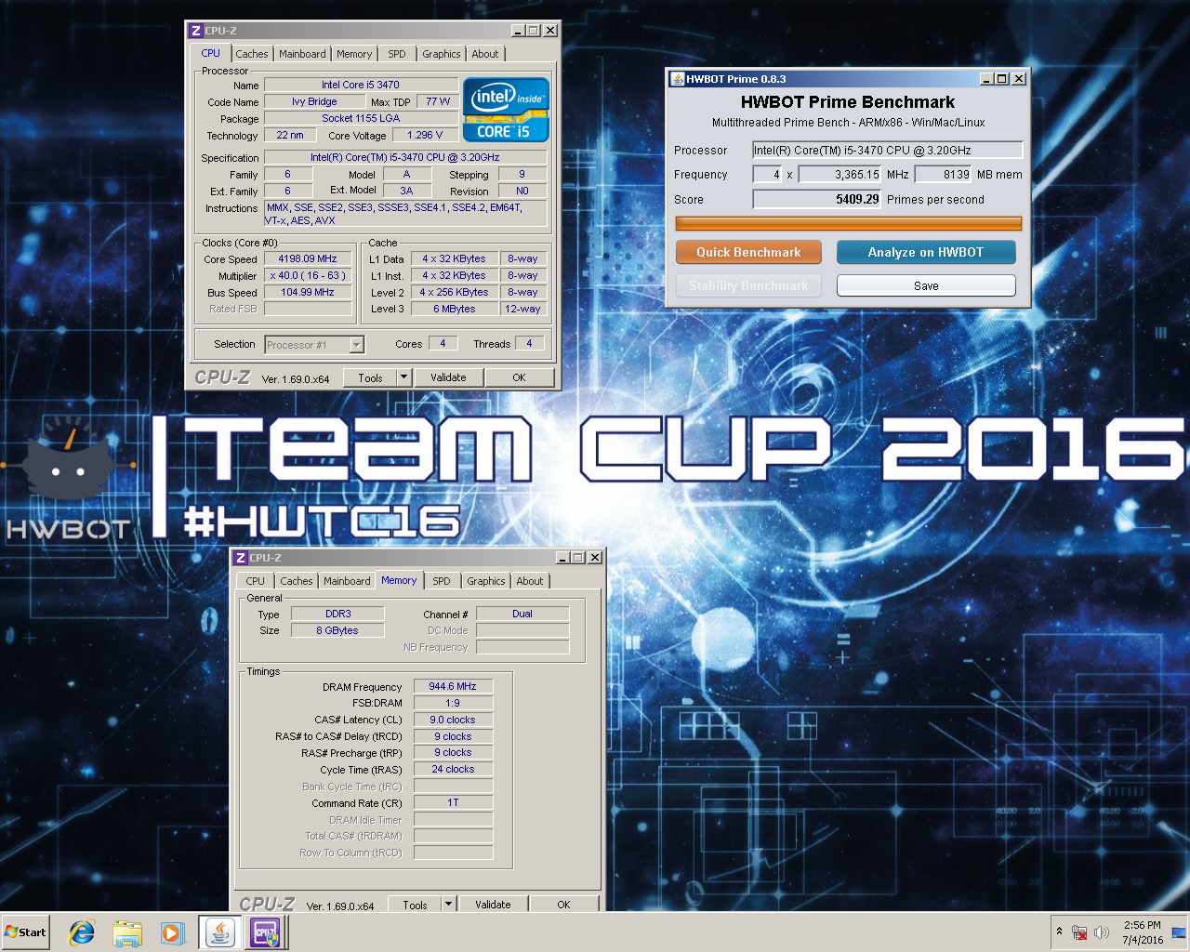Click Code Name value Ivy Bridge
The height and width of the screenshot is (952, 1190).
pos(314,101)
